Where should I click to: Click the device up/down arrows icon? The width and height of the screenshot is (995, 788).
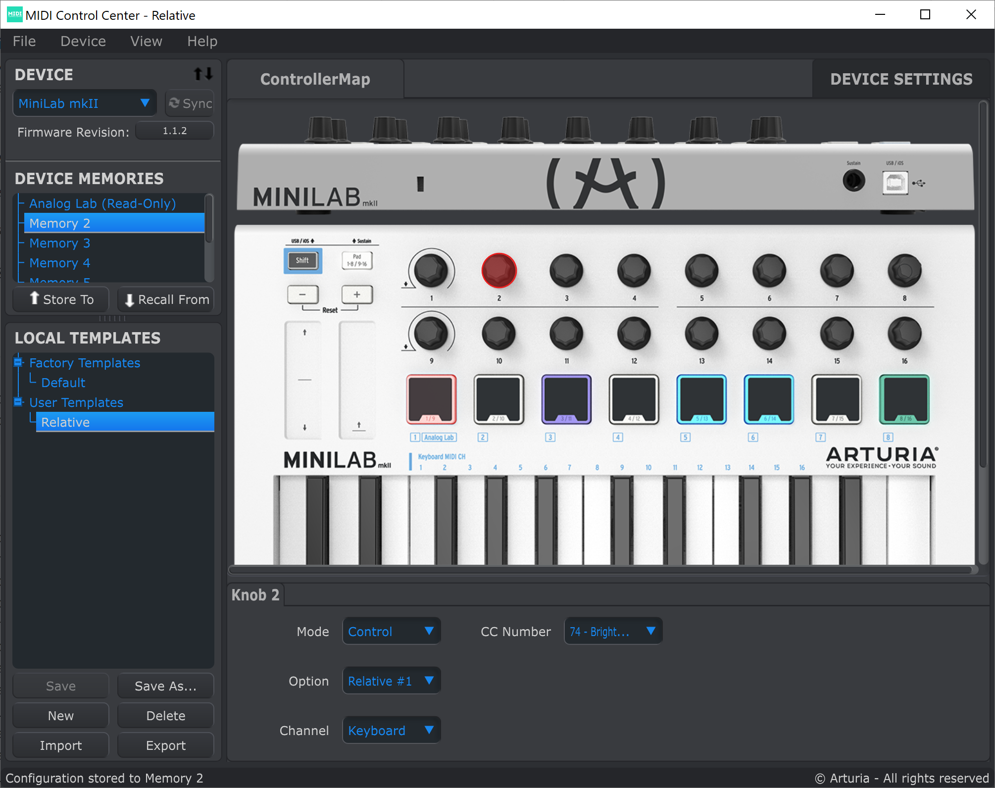[x=203, y=74]
